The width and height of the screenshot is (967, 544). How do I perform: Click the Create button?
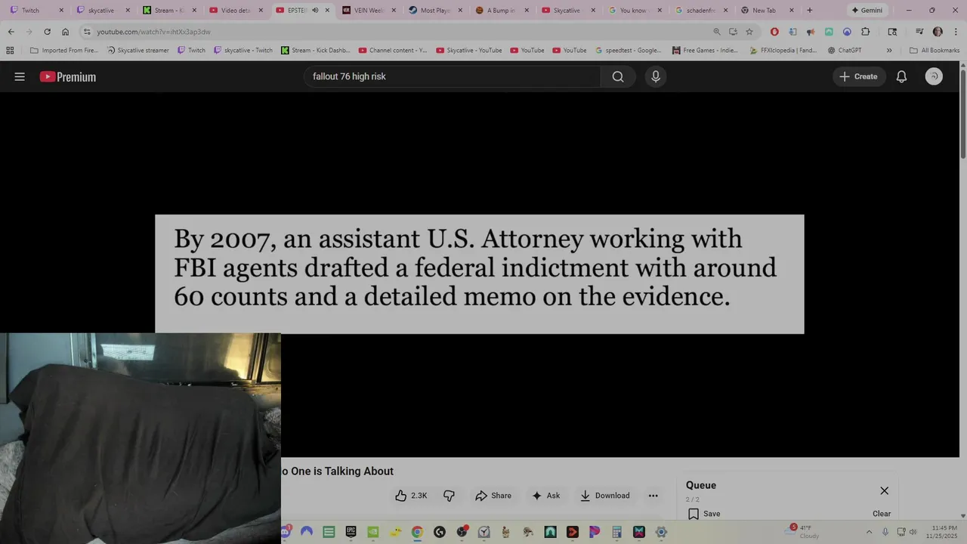tap(859, 76)
